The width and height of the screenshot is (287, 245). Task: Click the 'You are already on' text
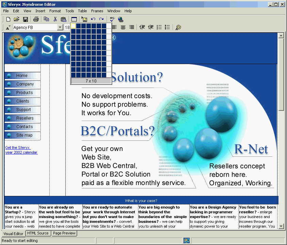56,207
